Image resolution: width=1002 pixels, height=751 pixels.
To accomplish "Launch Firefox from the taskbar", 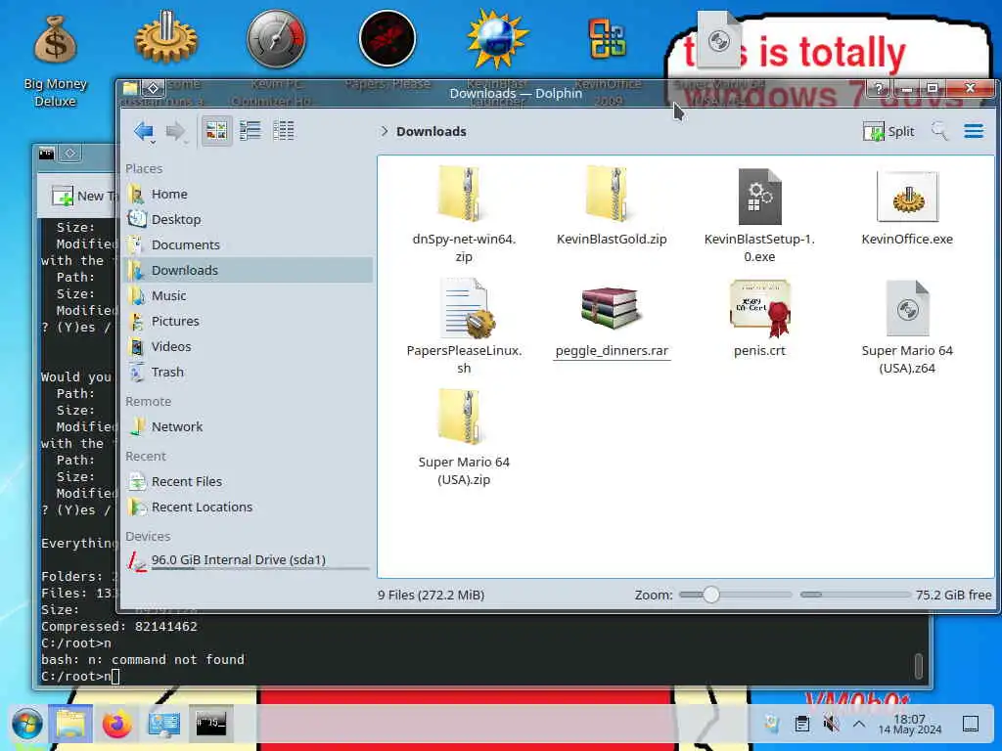I will [117, 724].
